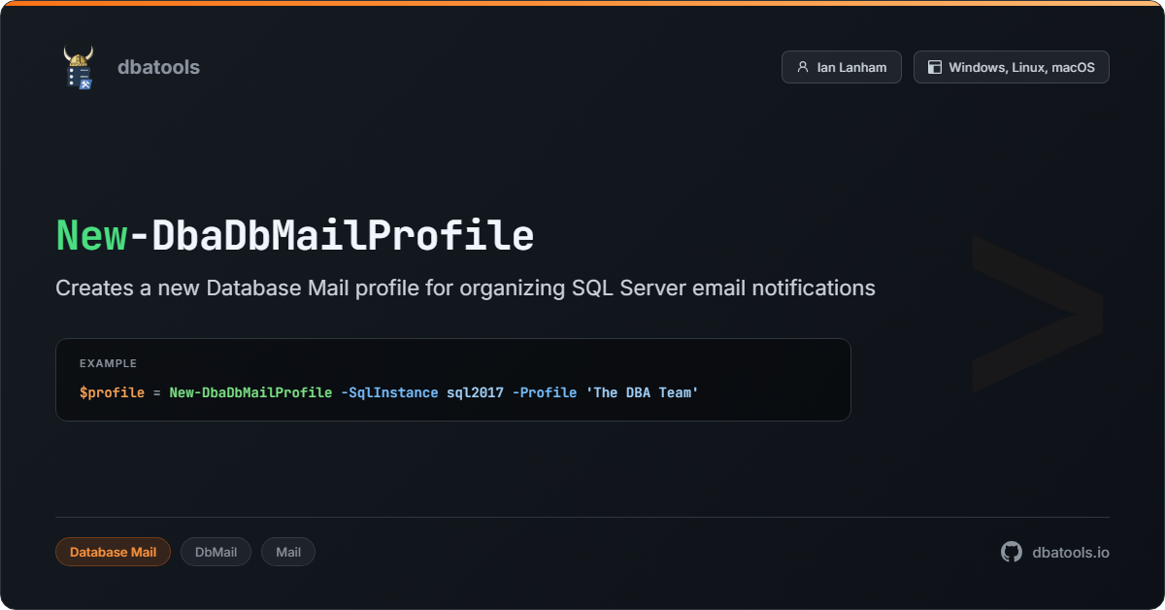The image size is (1165, 610).
Task: Select the Database Mail tag
Action: tap(113, 552)
